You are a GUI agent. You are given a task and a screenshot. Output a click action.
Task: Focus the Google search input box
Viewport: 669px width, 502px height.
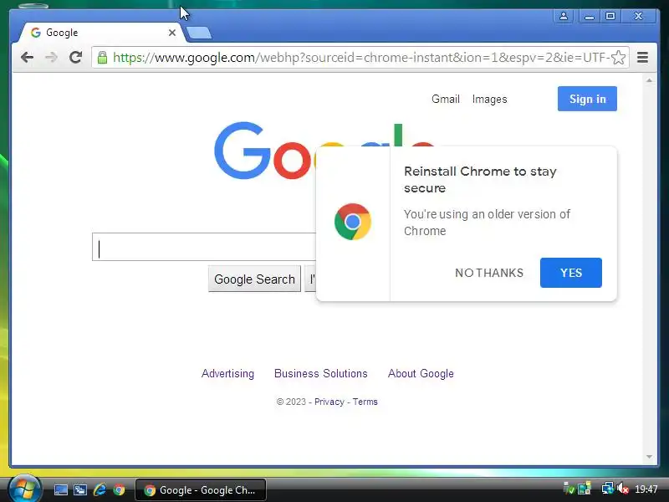coord(204,247)
